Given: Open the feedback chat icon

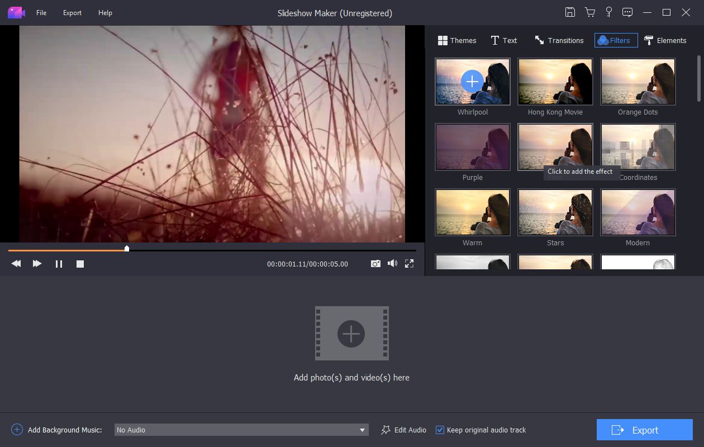Looking at the screenshot, I should 627,12.
